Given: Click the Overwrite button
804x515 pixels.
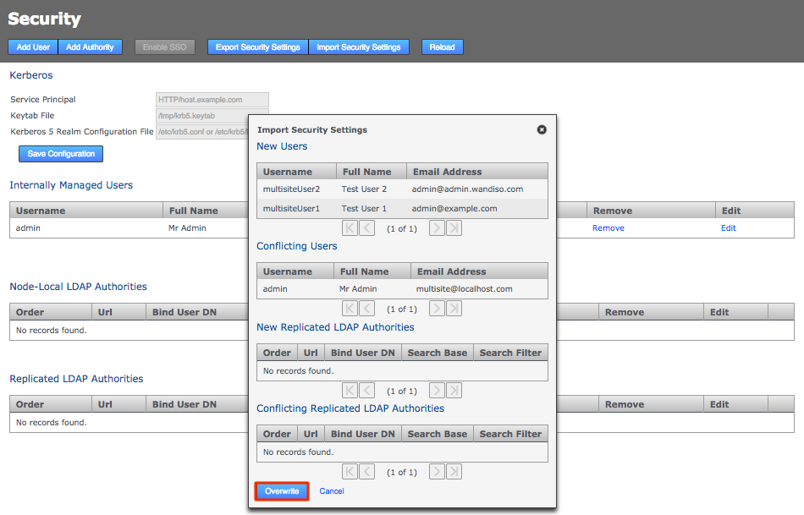Looking at the screenshot, I should (x=281, y=490).
